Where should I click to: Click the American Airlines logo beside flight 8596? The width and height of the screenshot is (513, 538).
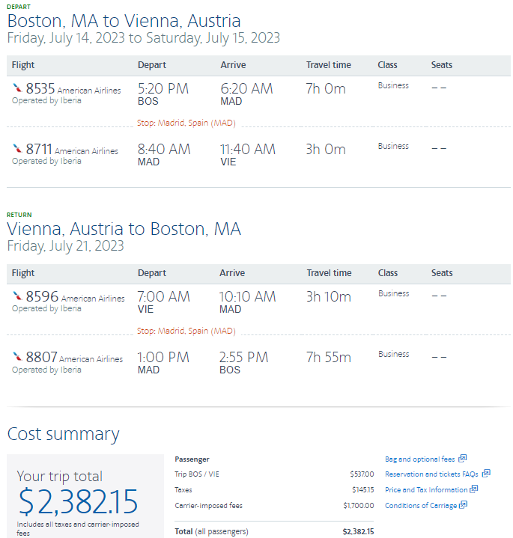click(17, 296)
